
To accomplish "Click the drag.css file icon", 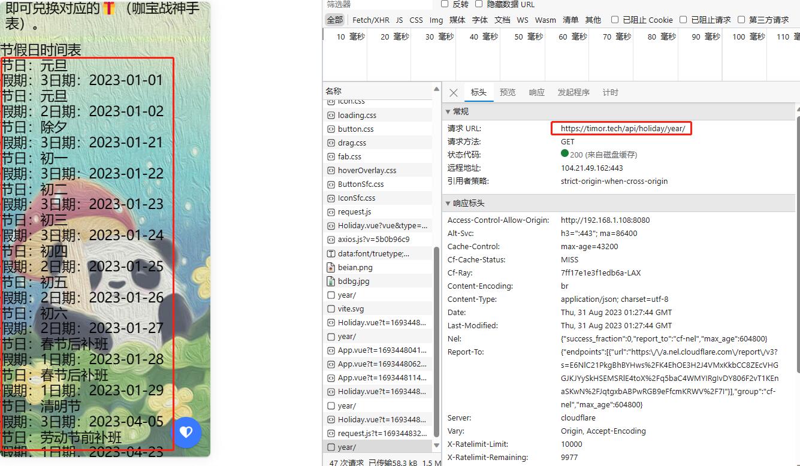I will coord(331,143).
